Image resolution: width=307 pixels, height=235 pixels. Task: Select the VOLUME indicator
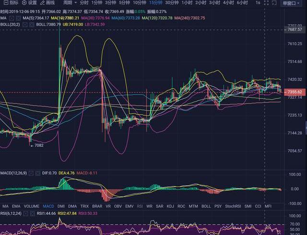[x=32, y=206]
